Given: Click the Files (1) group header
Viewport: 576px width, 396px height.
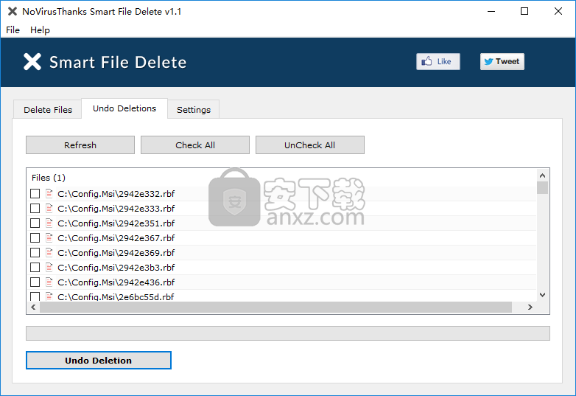Looking at the screenshot, I should click(49, 178).
